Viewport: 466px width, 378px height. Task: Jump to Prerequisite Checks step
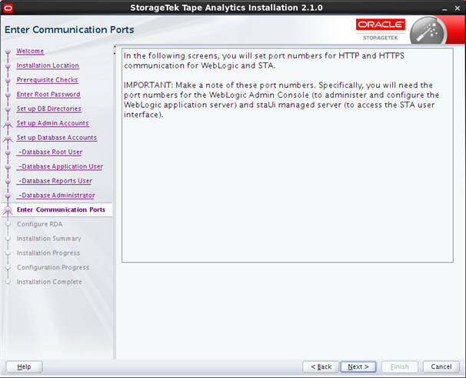coord(47,80)
